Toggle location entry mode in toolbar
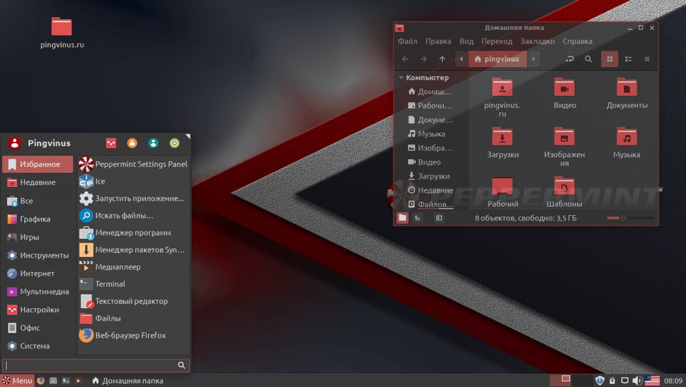Image resolution: width=686 pixels, height=387 pixels. pos(569,59)
